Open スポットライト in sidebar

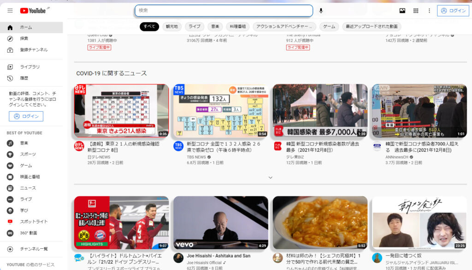31,222
